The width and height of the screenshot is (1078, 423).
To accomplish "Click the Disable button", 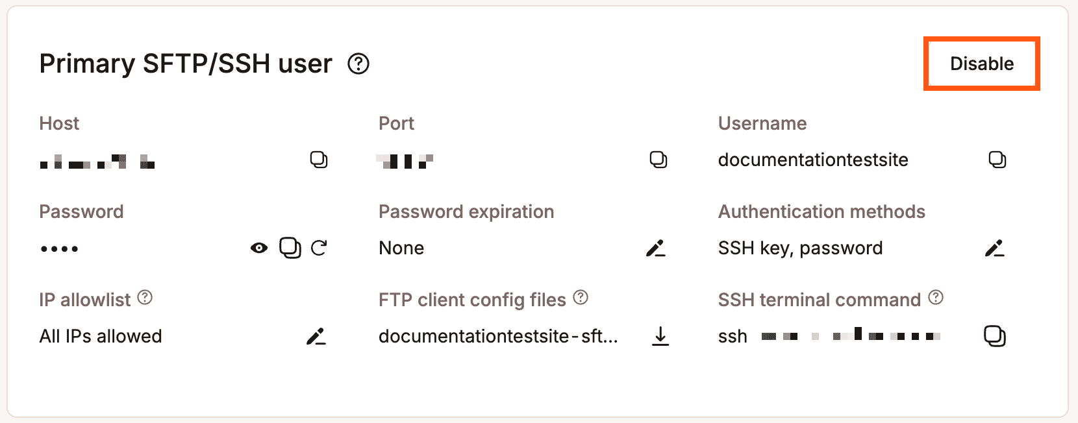I will coord(981,64).
